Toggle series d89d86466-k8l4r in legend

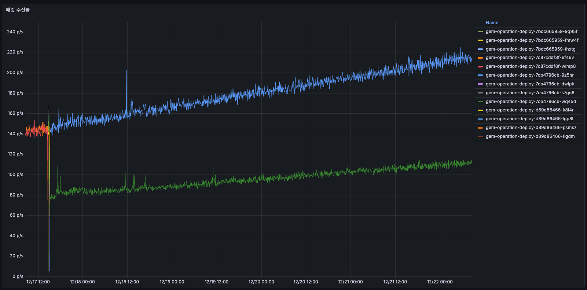tap(529, 110)
